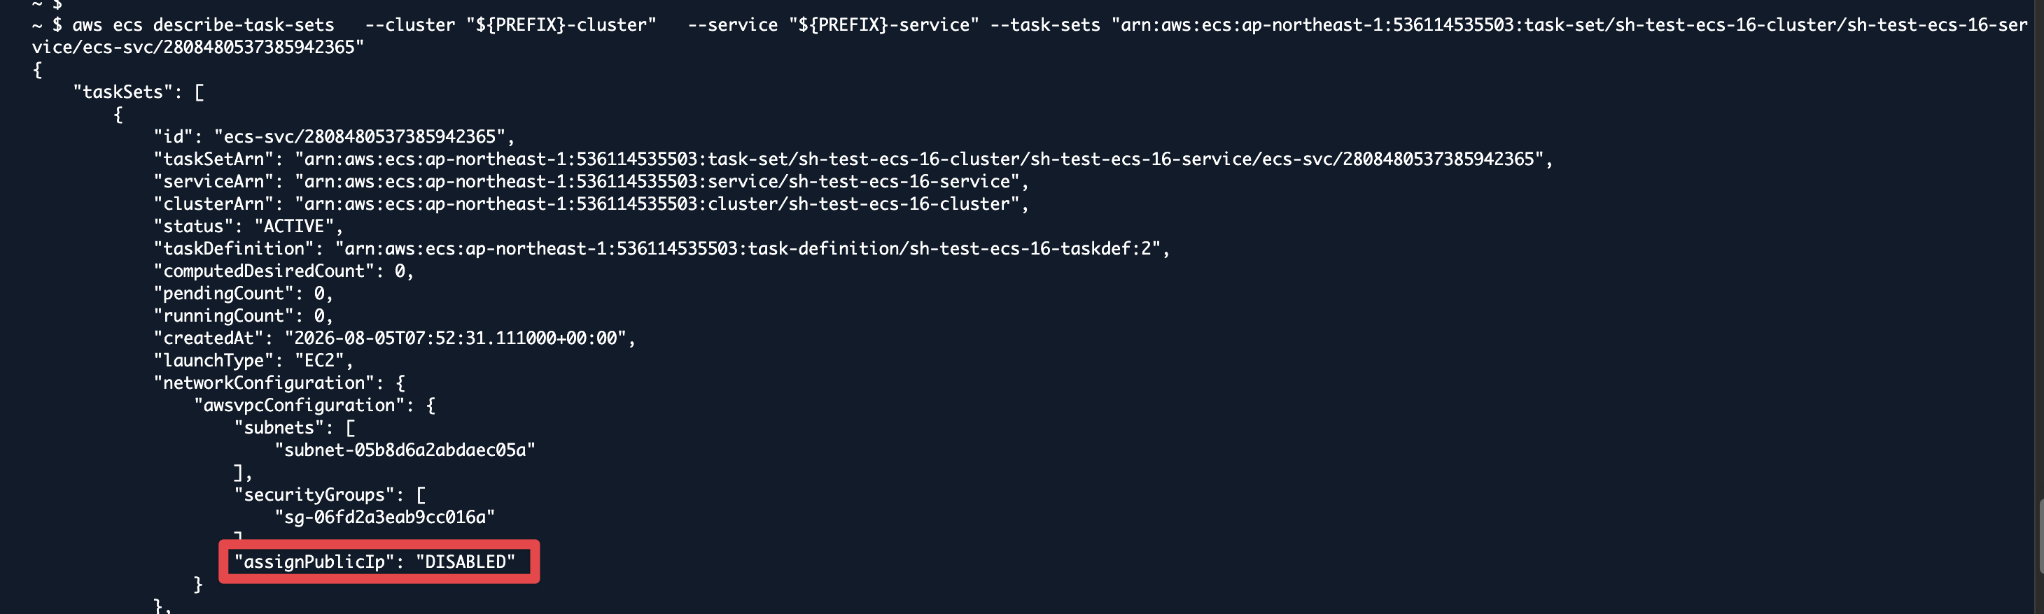Click the "describe-task-sets" command word
This screenshot has width=2044, height=614.
coord(244,25)
